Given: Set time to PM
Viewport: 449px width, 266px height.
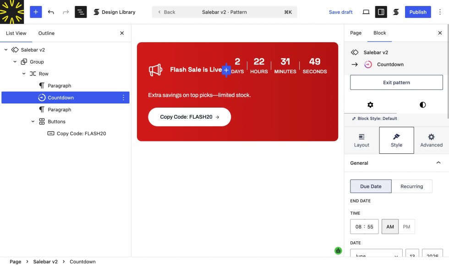Looking at the screenshot, I should pyautogui.click(x=406, y=227).
